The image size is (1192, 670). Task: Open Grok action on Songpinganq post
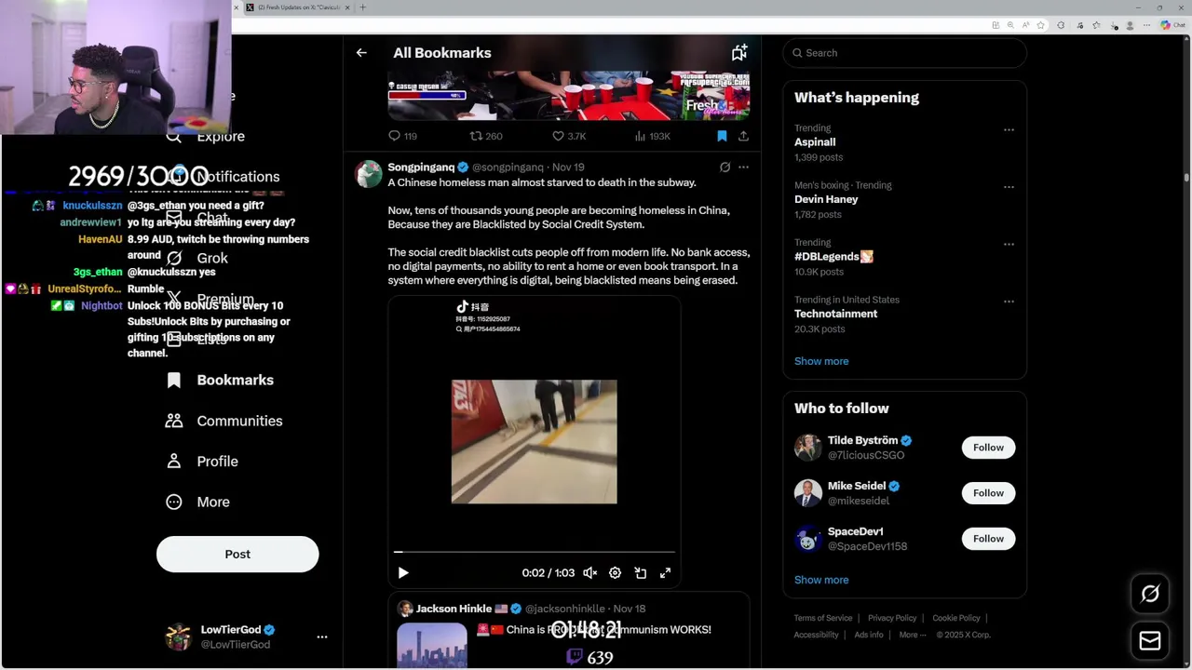(x=725, y=167)
